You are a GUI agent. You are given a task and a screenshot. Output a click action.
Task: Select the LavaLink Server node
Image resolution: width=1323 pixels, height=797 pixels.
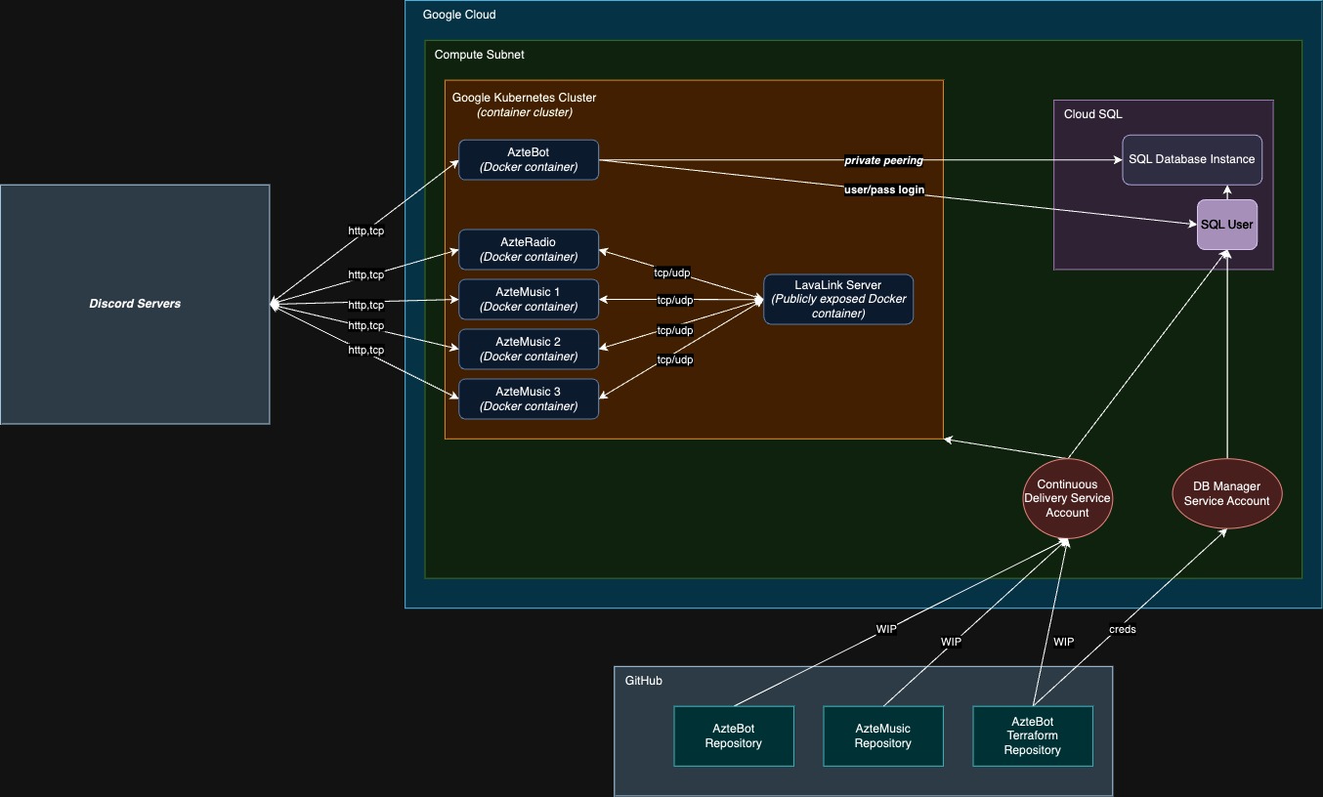click(x=838, y=299)
